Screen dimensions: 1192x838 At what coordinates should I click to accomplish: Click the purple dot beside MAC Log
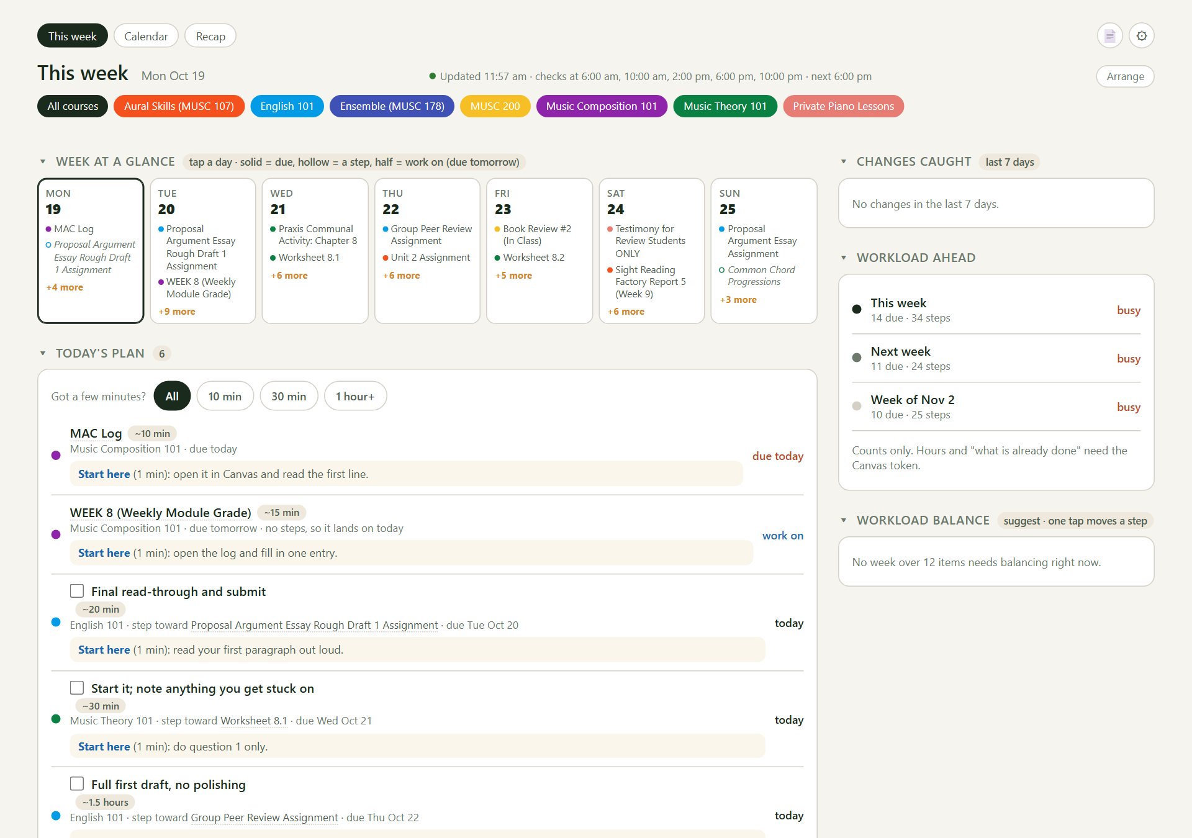coord(56,456)
